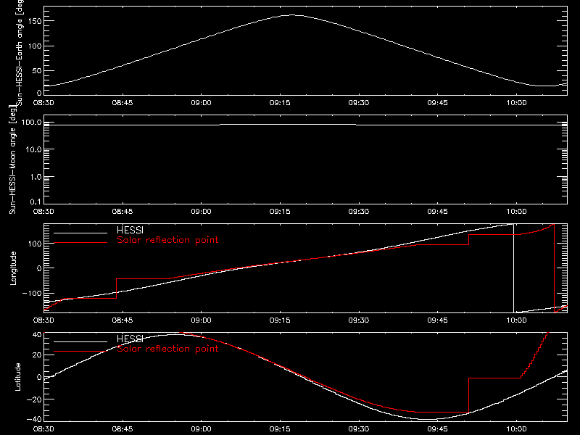Click white HESSI legend line in Longitude plot

(x=80, y=233)
